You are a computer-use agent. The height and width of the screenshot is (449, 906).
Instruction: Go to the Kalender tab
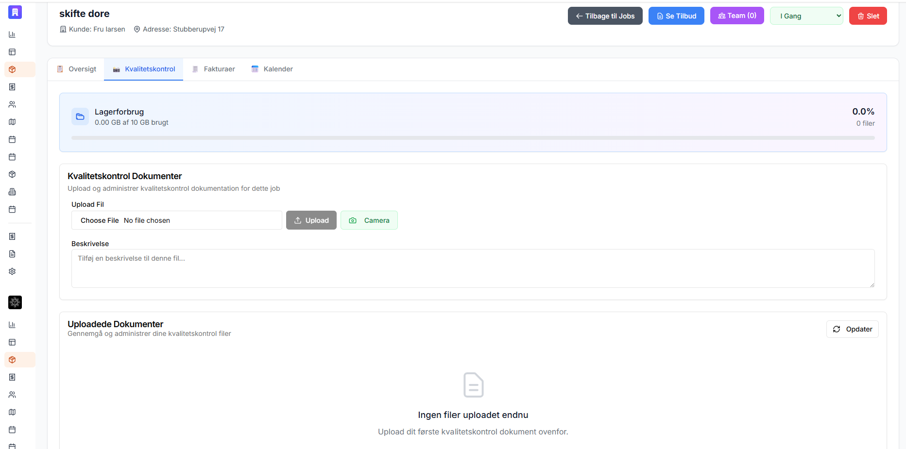[272, 69]
